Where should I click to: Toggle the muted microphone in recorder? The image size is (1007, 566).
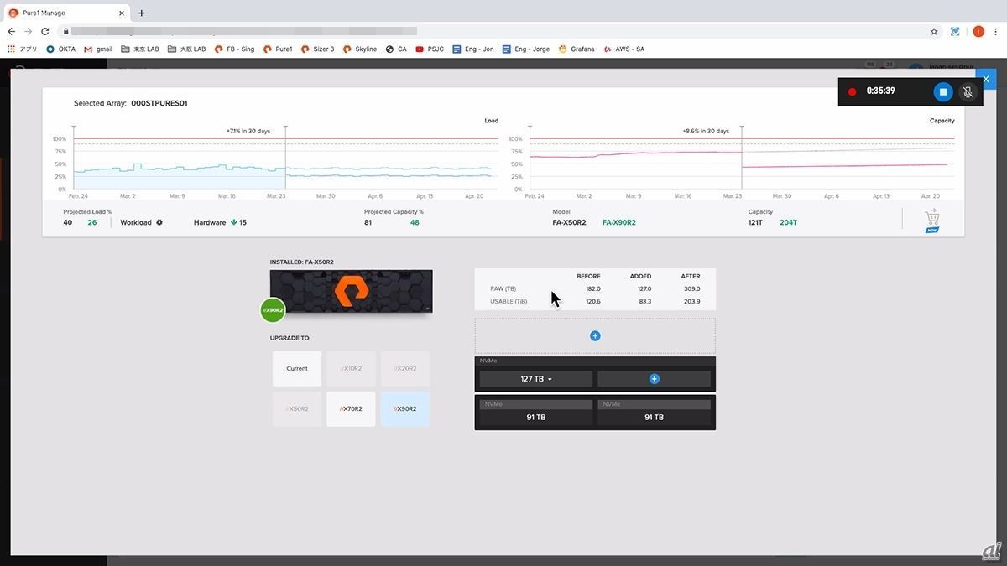click(x=968, y=91)
